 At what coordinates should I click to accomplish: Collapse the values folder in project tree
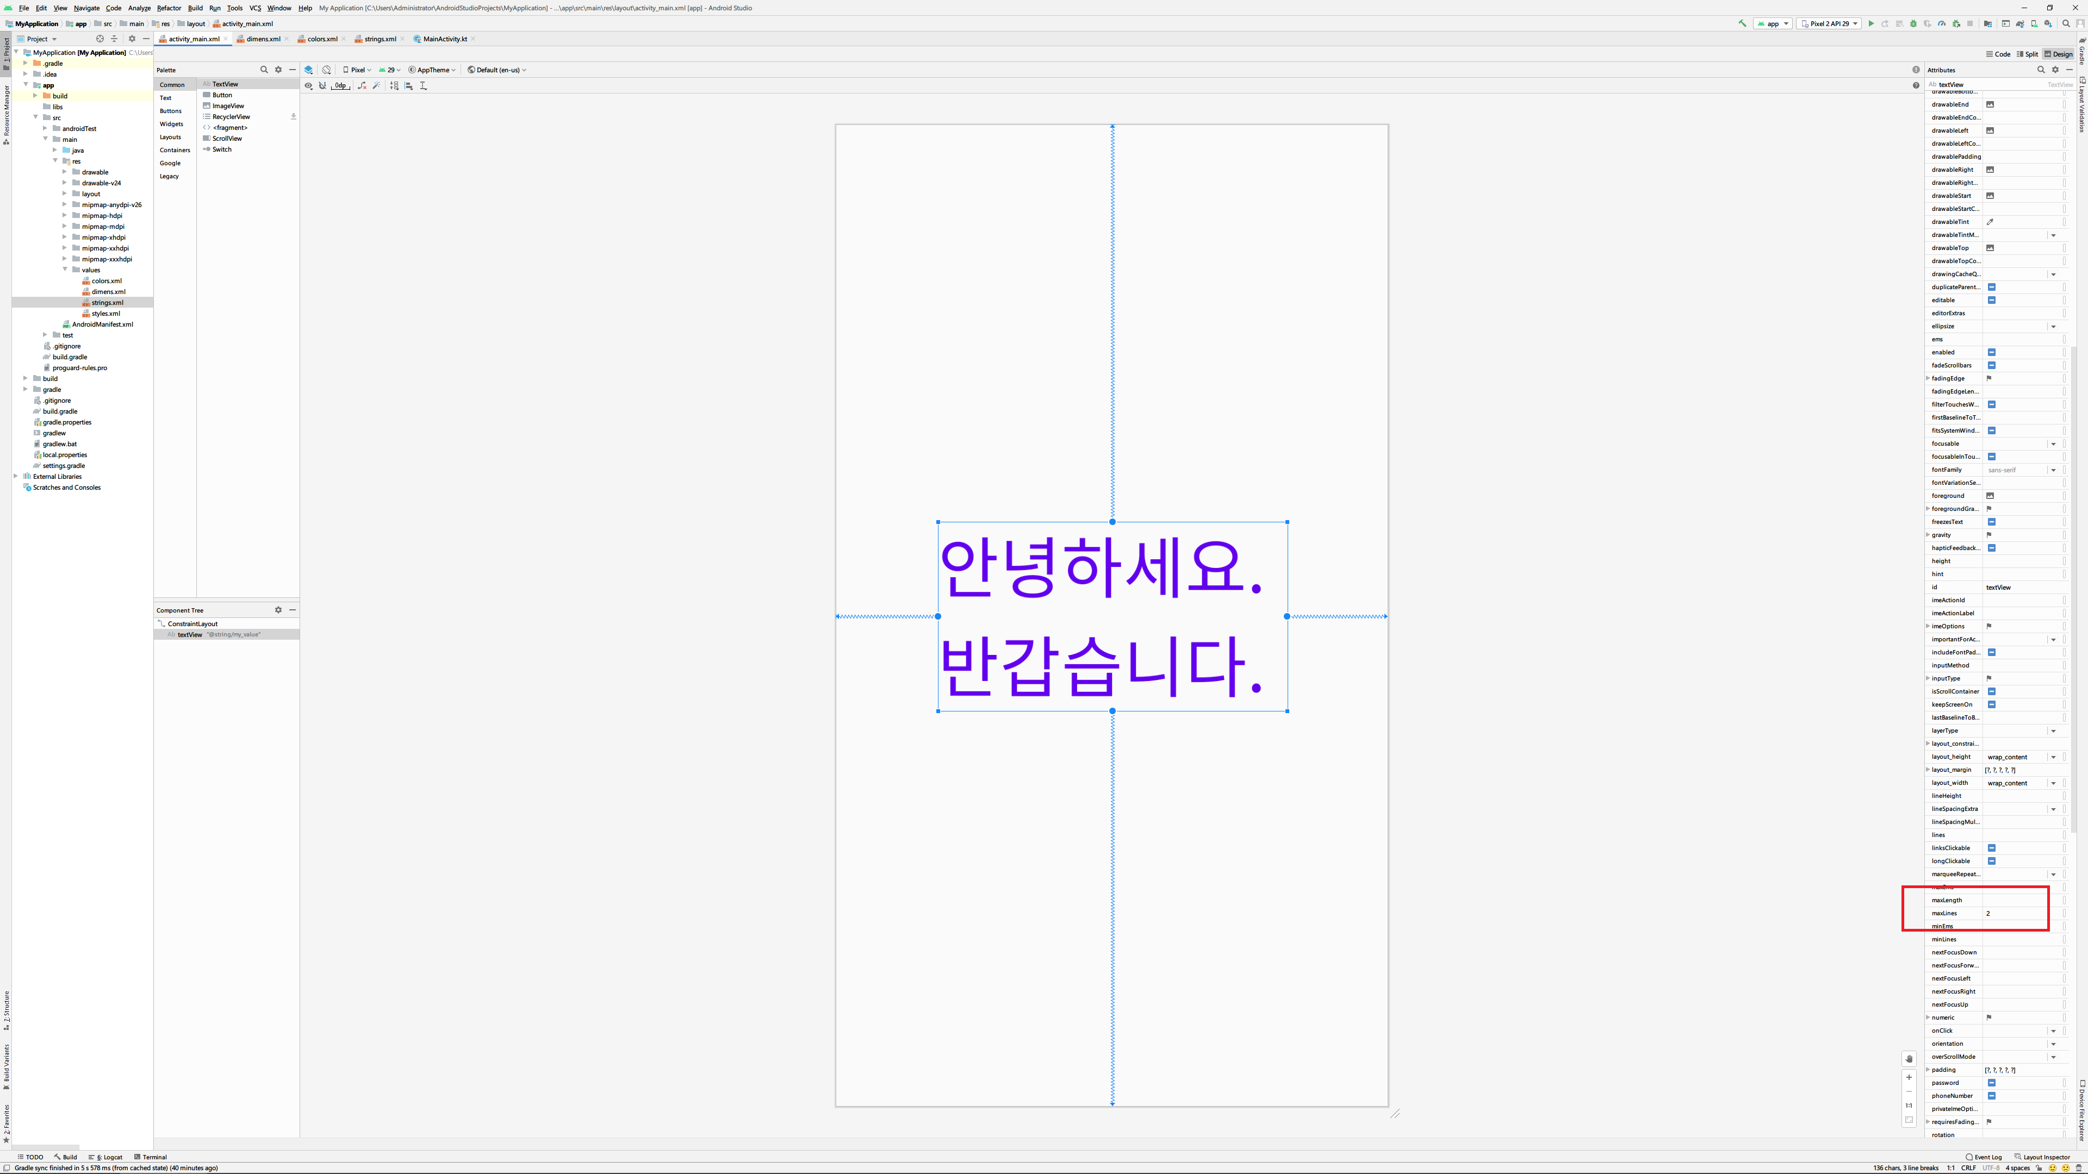point(65,270)
